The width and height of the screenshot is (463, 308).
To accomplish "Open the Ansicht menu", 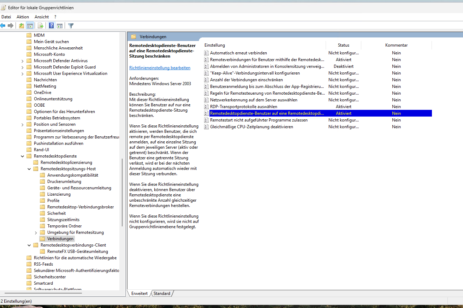I will [x=42, y=17].
